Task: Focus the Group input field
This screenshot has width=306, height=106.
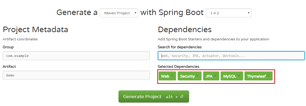Action: click(76, 56)
